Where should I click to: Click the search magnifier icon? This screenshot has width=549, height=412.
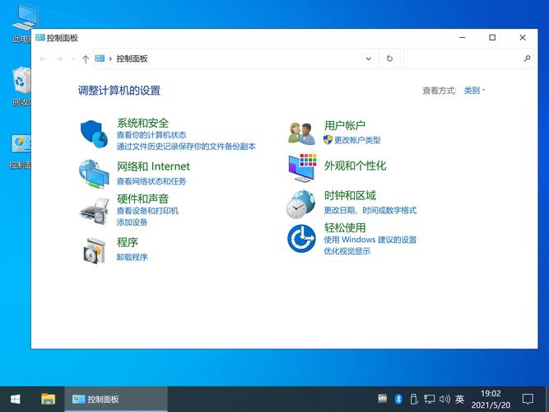pyautogui.click(x=527, y=59)
